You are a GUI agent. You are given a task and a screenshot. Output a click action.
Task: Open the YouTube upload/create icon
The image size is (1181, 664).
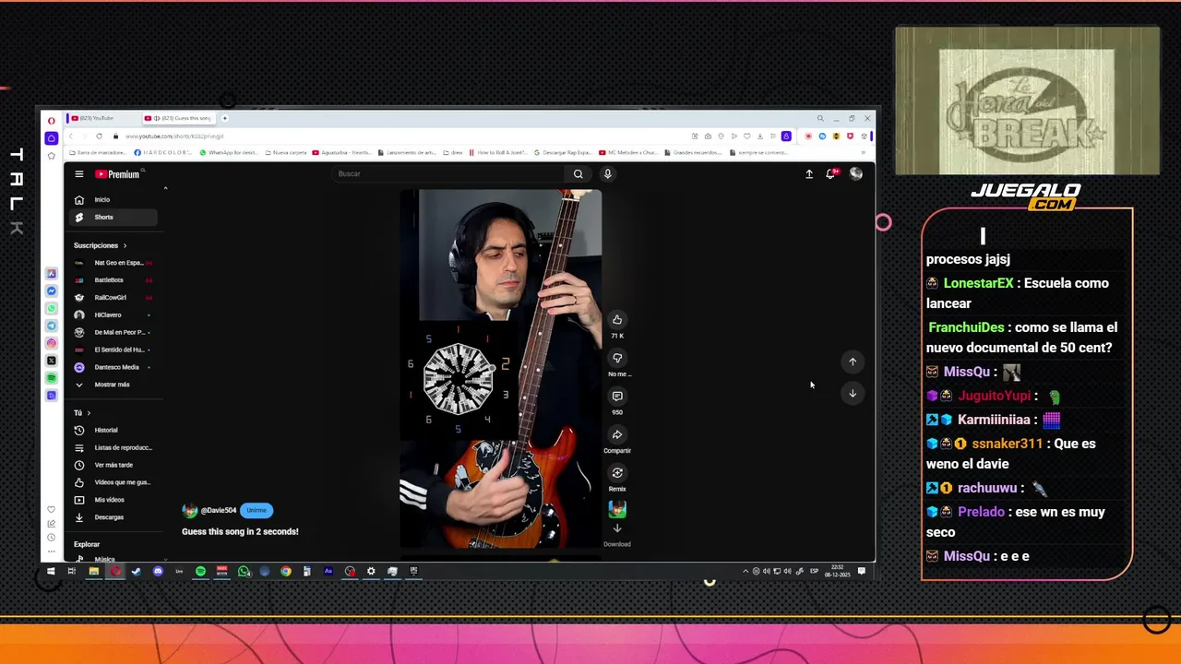809,173
